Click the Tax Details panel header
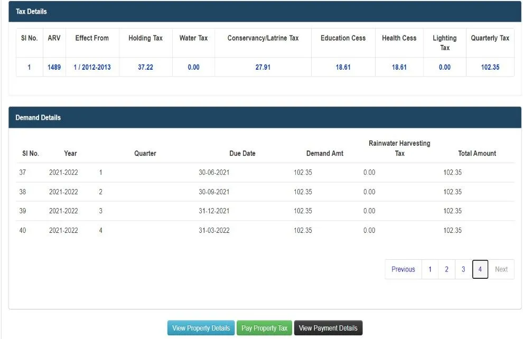 (31, 12)
